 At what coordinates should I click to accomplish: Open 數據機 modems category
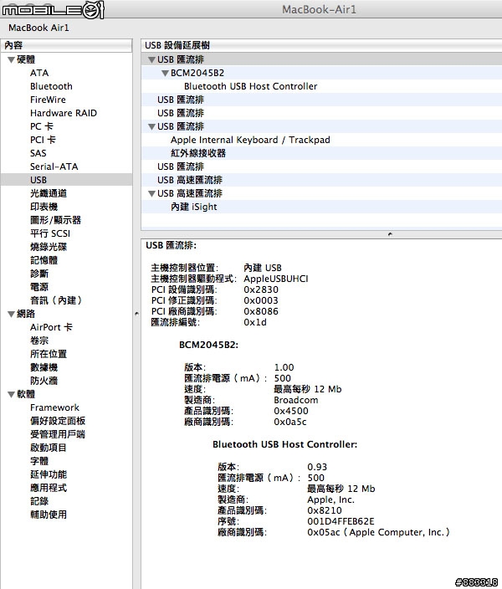[44, 367]
